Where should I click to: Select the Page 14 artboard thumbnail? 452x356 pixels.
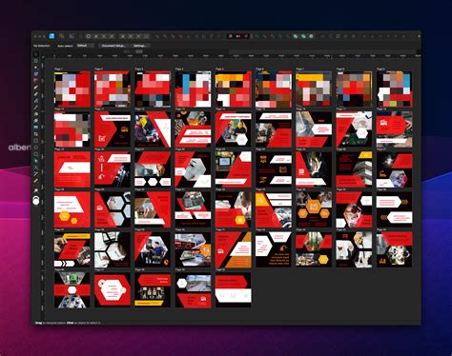pyautogui.click(x=234, y=129)
